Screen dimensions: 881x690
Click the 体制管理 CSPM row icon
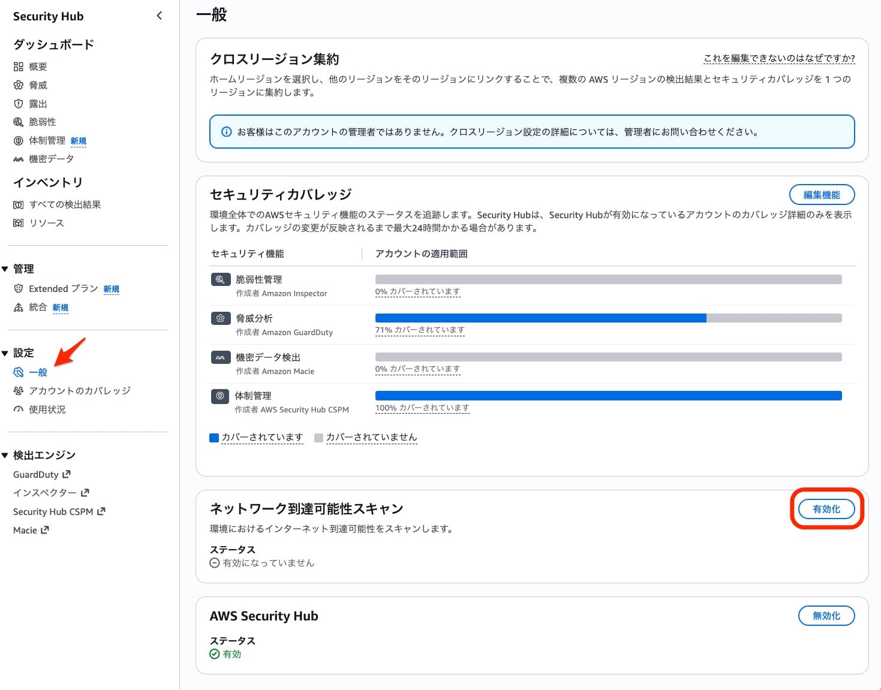220,396
